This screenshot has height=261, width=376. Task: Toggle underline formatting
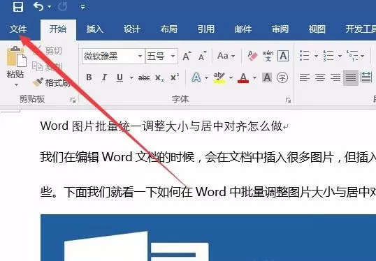pos(120,77)
